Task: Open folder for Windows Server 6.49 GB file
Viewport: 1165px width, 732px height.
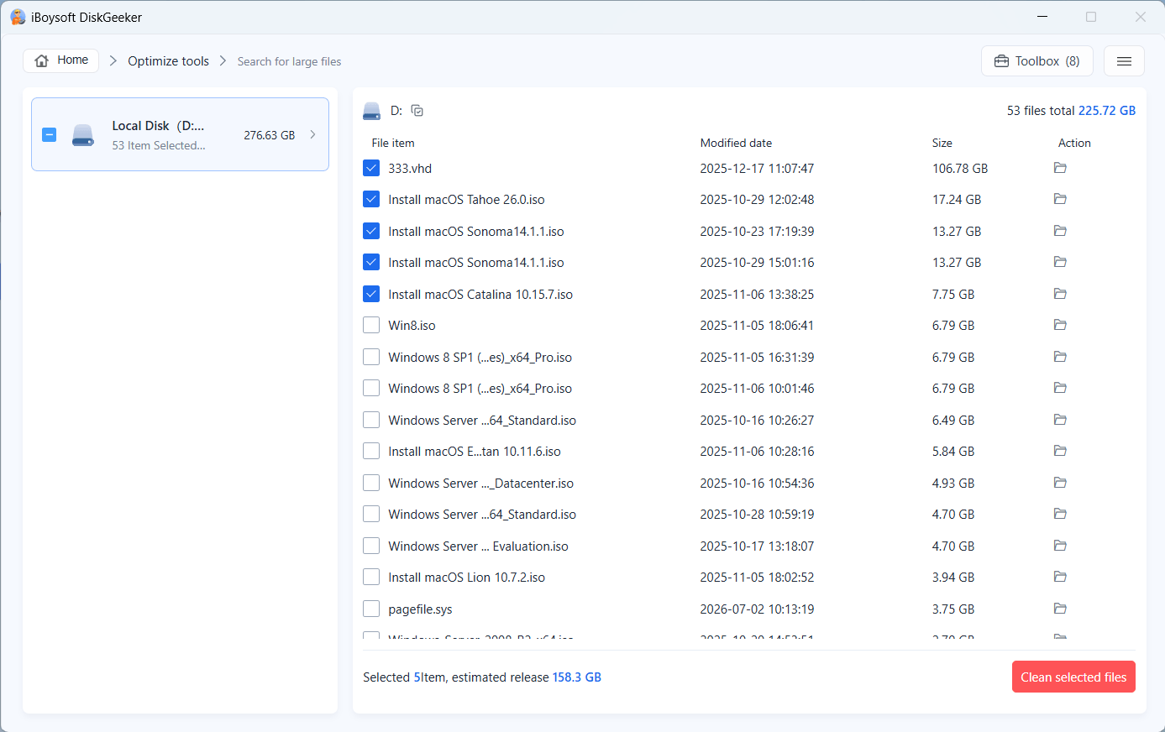Action: (x=1060, y=420)
